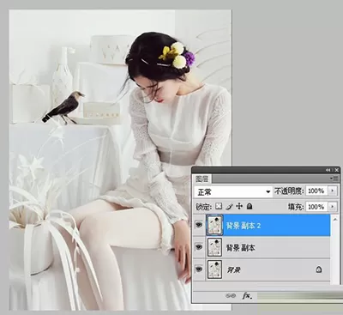
Task: Open the 正常 blend mode dropdown
Action: click(233, 191)
